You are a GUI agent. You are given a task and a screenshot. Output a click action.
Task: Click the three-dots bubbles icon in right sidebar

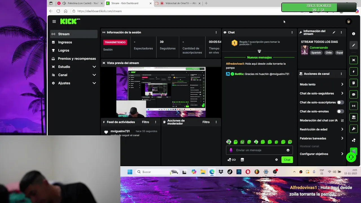354,140
